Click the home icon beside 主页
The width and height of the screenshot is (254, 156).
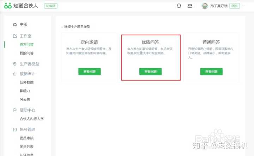[x=15, y=25]
